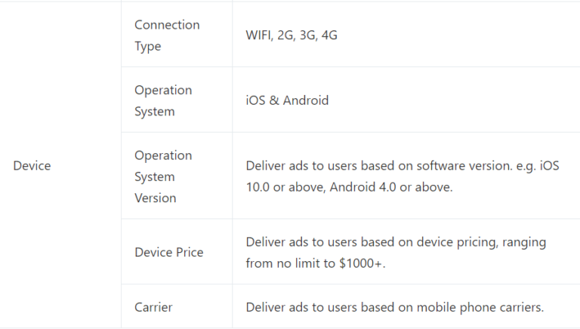Click "4G" in the connection type list
580x329 pixels.
click(329, 35)
